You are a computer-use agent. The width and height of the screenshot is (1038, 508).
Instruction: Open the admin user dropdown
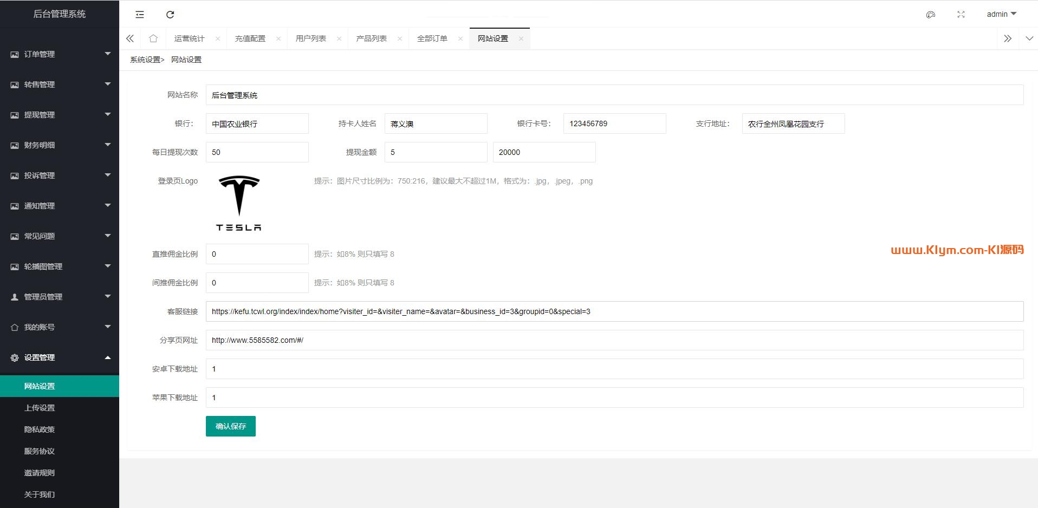tap(1001, 14)
